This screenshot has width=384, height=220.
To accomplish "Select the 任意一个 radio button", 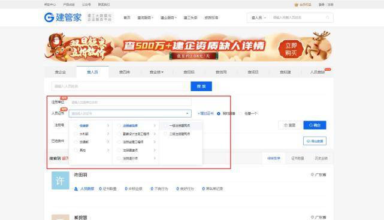I will (x=240, y=114).
